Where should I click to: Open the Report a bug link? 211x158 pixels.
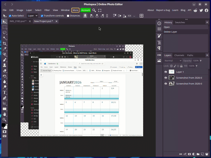(163, 10)
